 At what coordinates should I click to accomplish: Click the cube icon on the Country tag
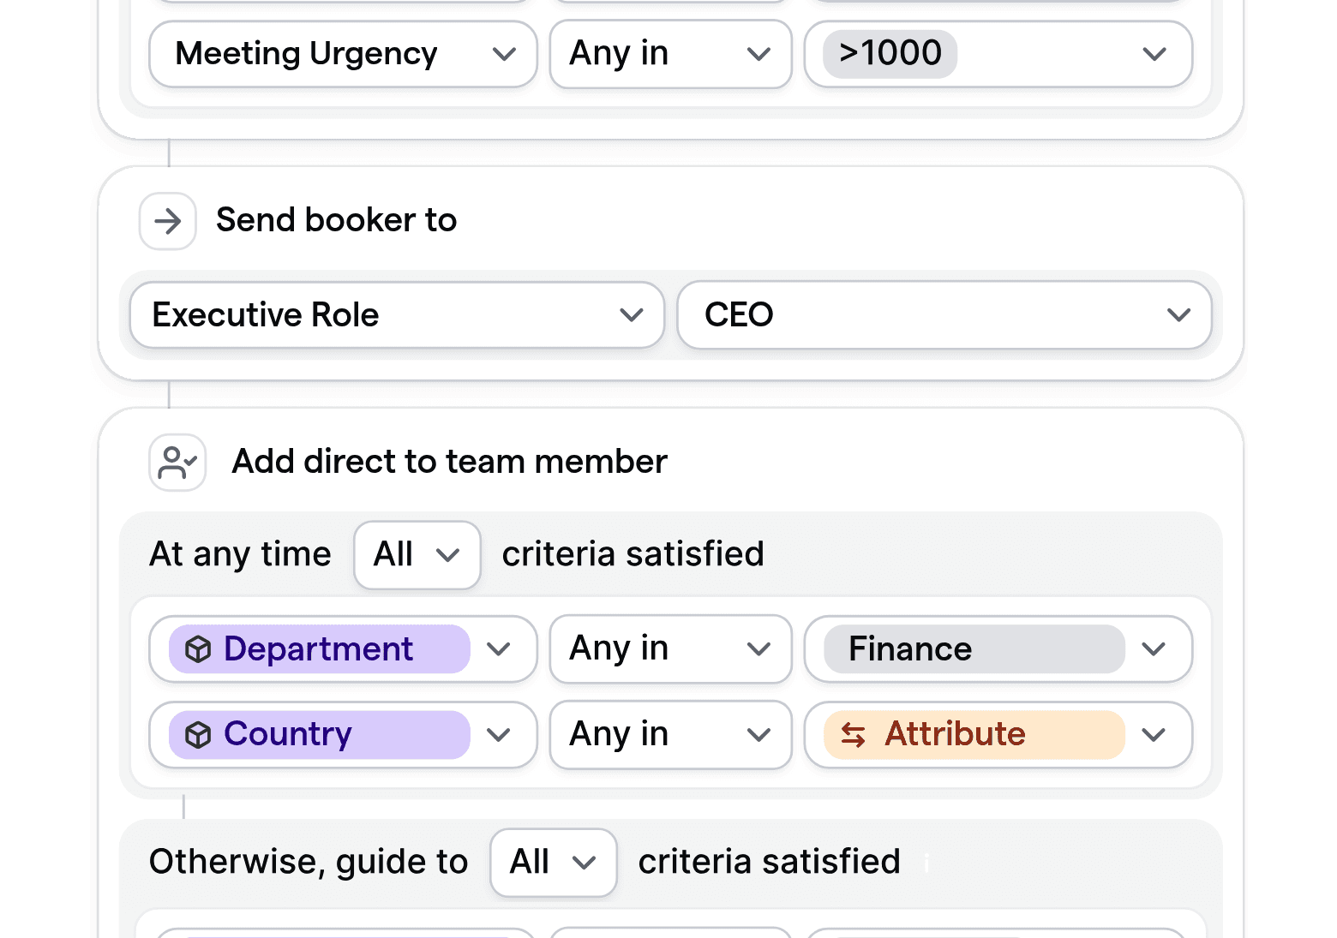199,734
